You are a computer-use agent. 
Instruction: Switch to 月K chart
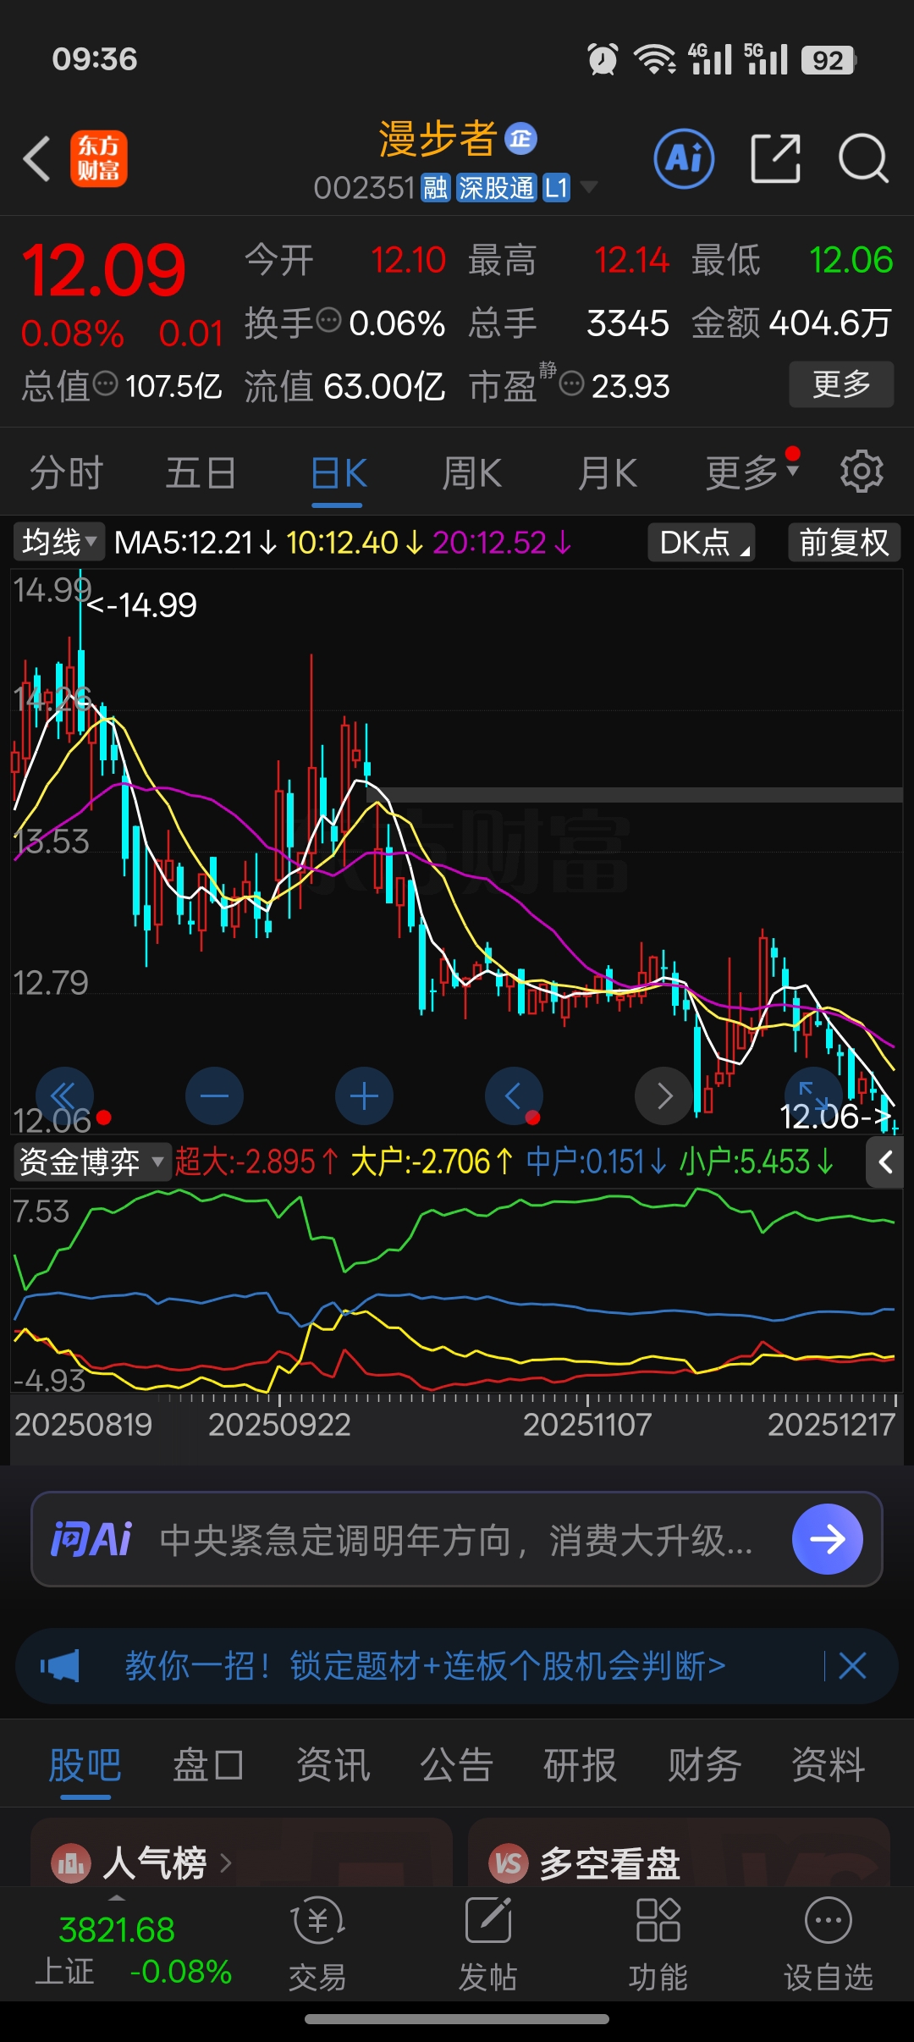click(x=608, y=472)
